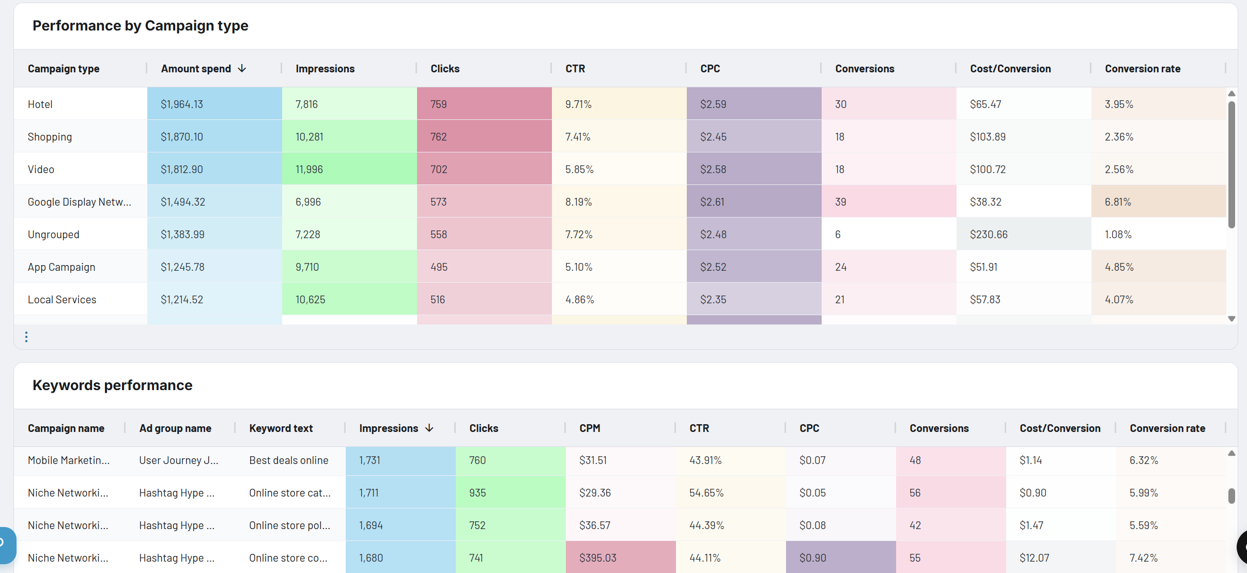Click the sort arrow on Impressions in Keywords performance
The width and height of the screenshot is (1247, 573).
pyautogui.click(x=429, y=428)
